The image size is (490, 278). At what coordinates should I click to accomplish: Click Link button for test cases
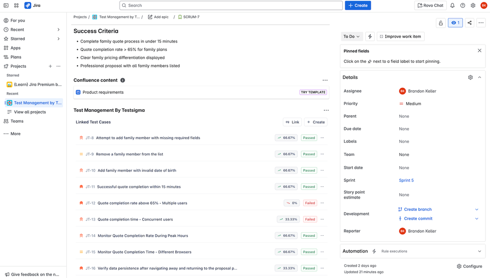tap(292, 122)
